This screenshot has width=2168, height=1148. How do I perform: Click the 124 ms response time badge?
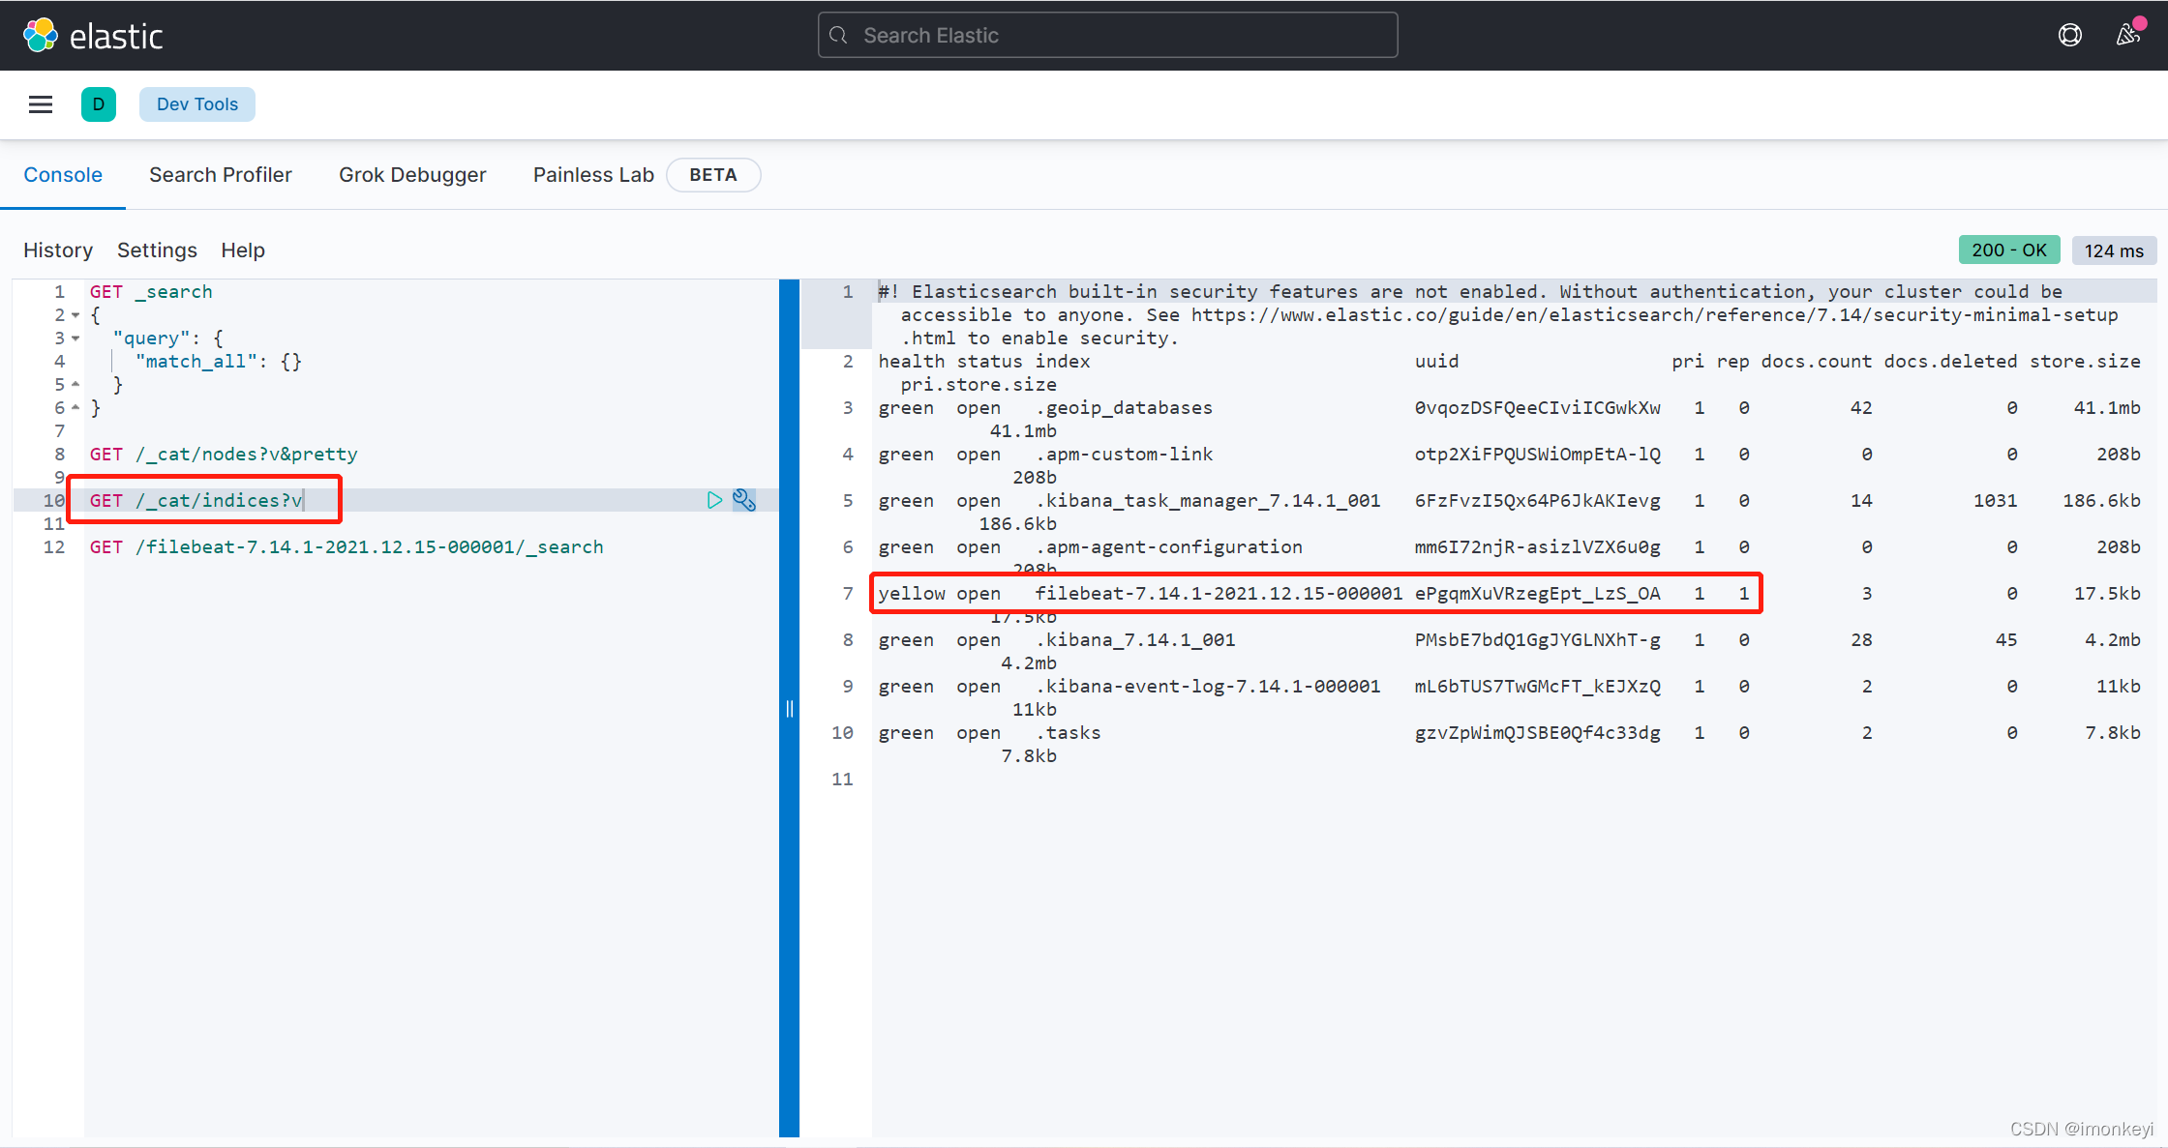coord(2114,250)
